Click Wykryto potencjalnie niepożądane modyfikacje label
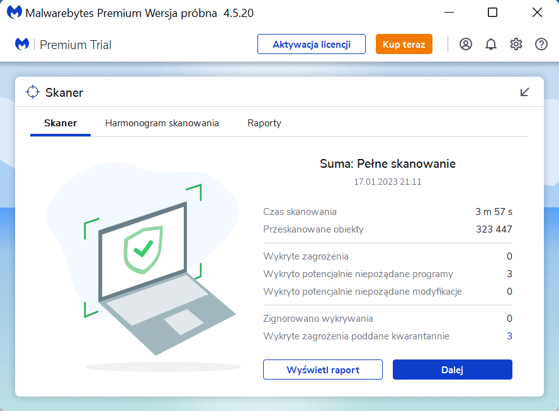The width and height of the screenshot is (559, 411). pos(363,292)
